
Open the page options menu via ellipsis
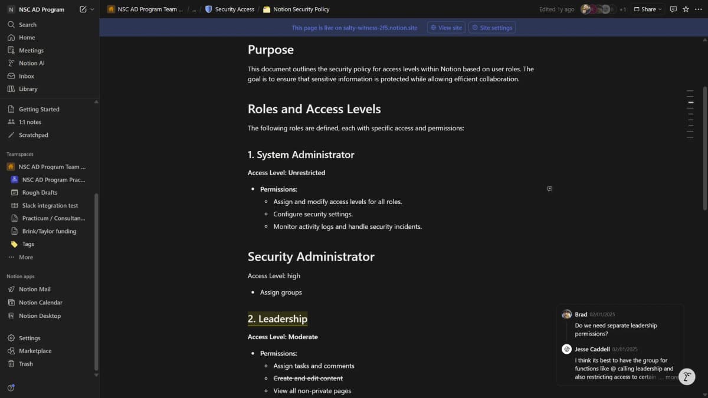699,9
